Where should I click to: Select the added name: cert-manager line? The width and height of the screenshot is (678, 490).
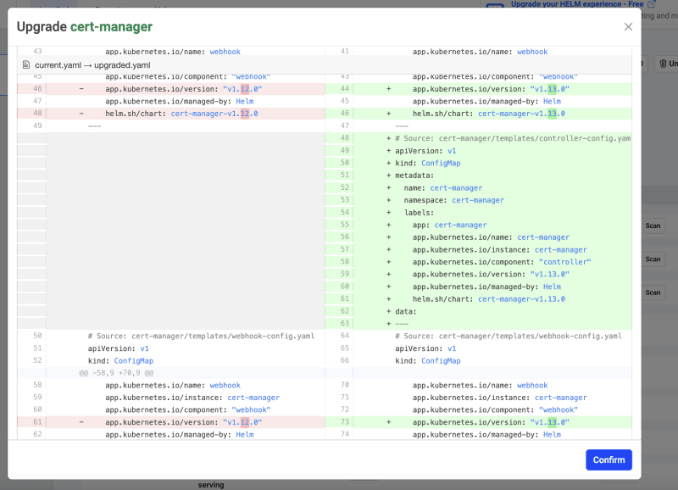pos(478,188)
